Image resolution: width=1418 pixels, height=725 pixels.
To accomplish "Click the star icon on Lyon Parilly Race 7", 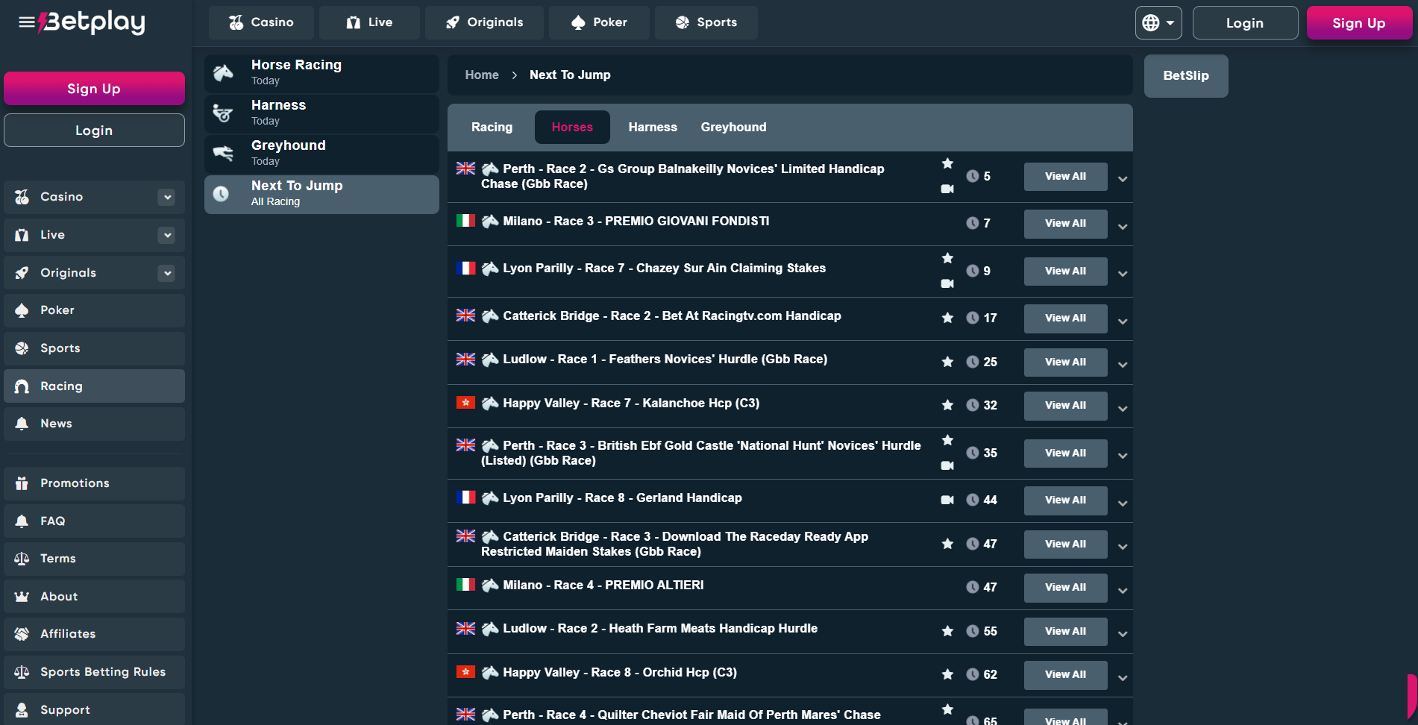I will click(947, 258).
